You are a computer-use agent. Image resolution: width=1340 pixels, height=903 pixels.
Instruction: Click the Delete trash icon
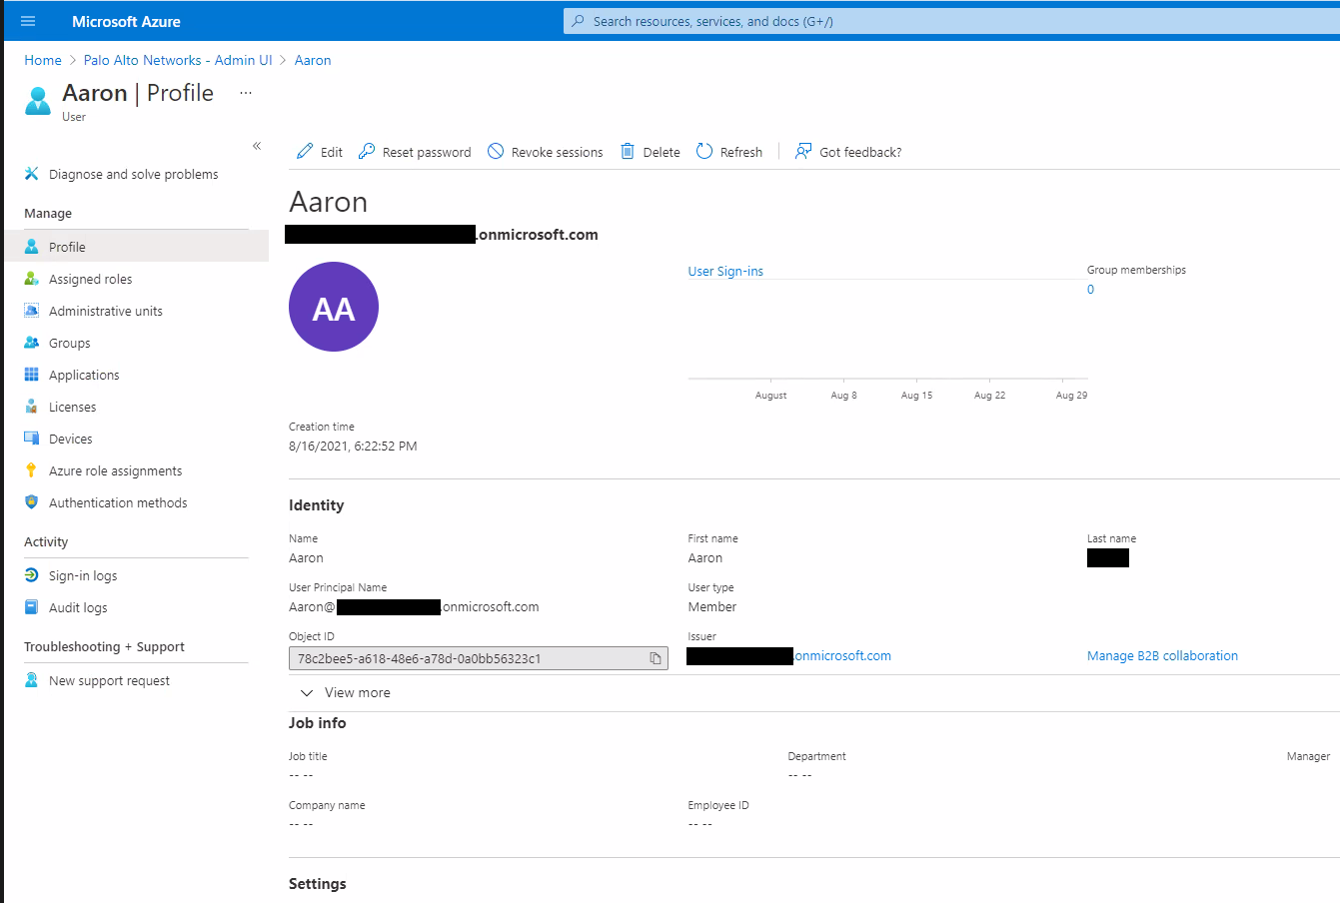tap(628, 152)
